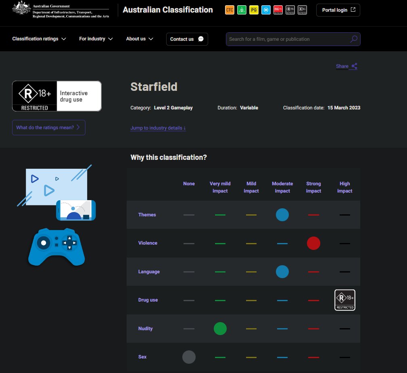Click the red MA15+ rating icon
407x373 pixels.
tap(278, 10)
